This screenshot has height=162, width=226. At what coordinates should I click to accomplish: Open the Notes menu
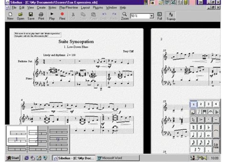pos(52,8)
